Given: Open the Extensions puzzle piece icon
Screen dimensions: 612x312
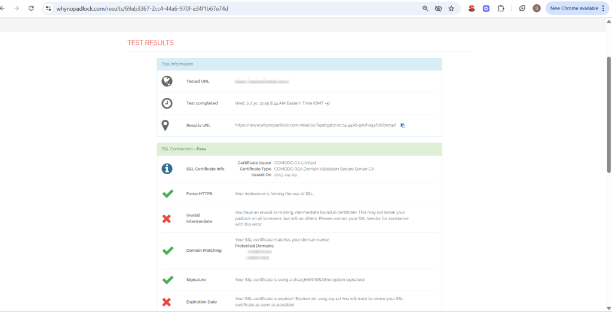Looking at the screenshot, I should click(501, 8).
